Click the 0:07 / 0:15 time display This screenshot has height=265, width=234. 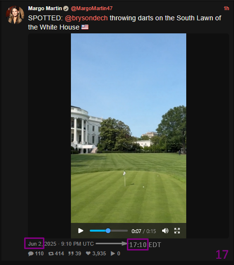tap(144, 231)
